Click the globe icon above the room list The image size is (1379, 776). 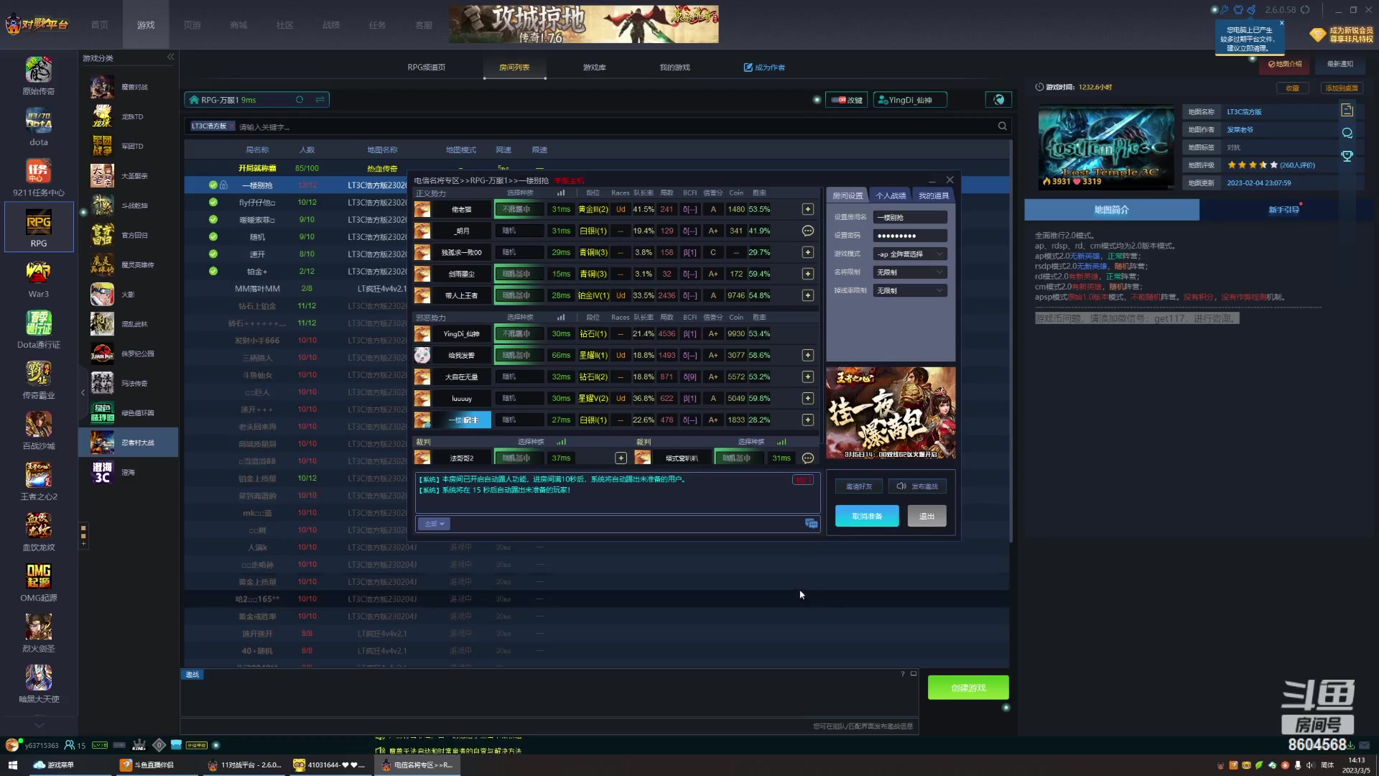click(998, 100)
